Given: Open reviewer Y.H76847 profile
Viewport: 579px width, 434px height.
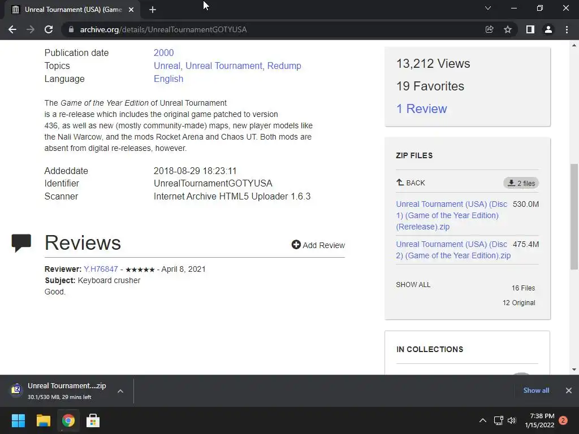Looking at the screenshot, I should 101,269.
